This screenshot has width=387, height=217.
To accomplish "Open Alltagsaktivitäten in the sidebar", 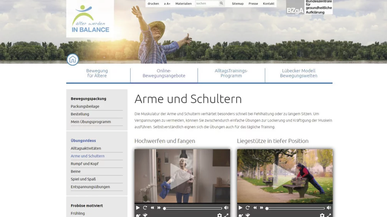I will point(86,148).
